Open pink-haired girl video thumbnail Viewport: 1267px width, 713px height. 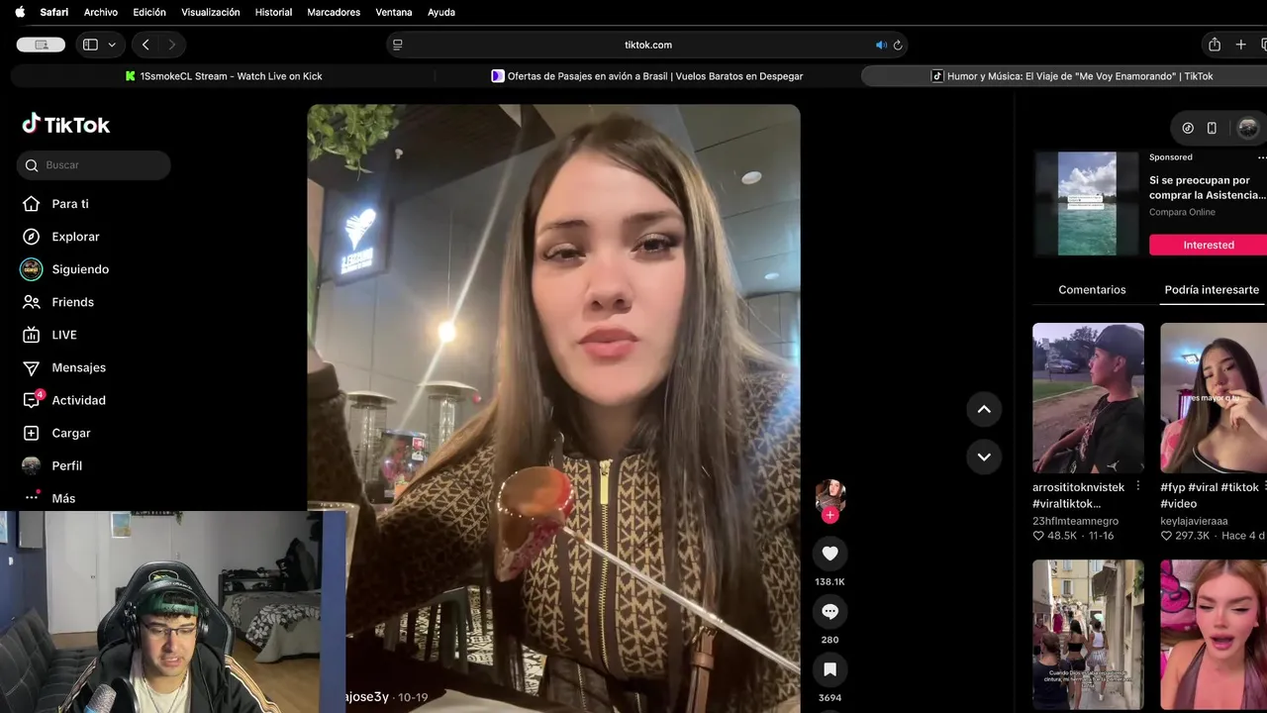tap(1214, 634)
